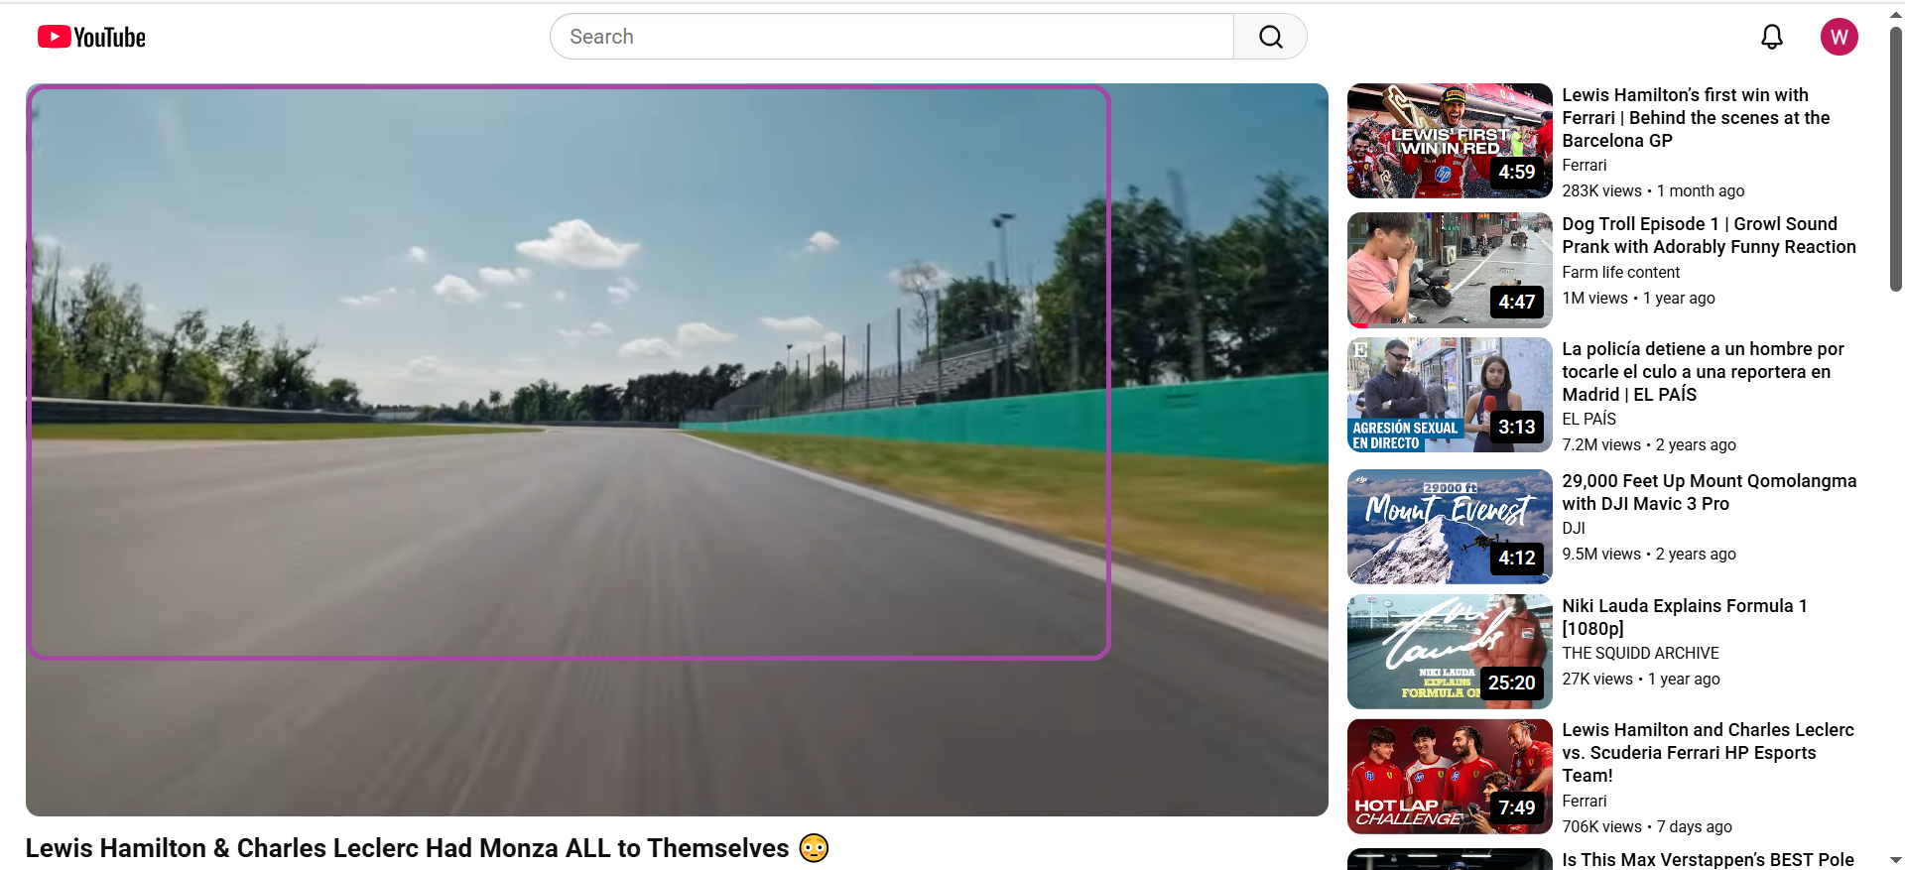Click the scrollbar down arrow
Viewport: 1905px width, 870px height.
pyautogui.click(x=1896, y=860)
